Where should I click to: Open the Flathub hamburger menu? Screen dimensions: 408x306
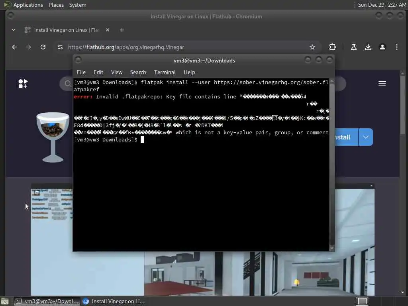tap(382, 84)
